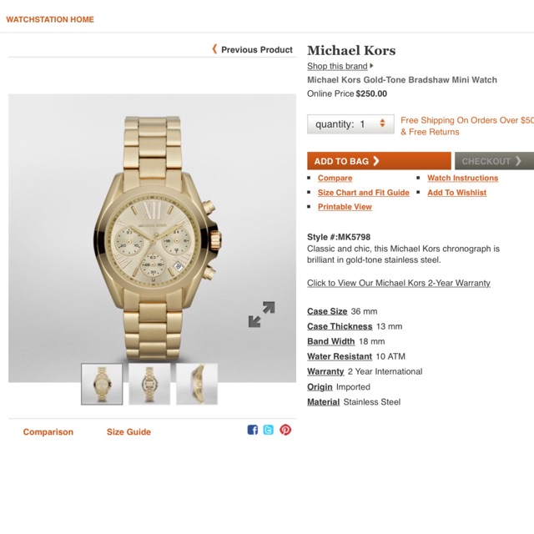View Watch Instructions

[463, 178]
